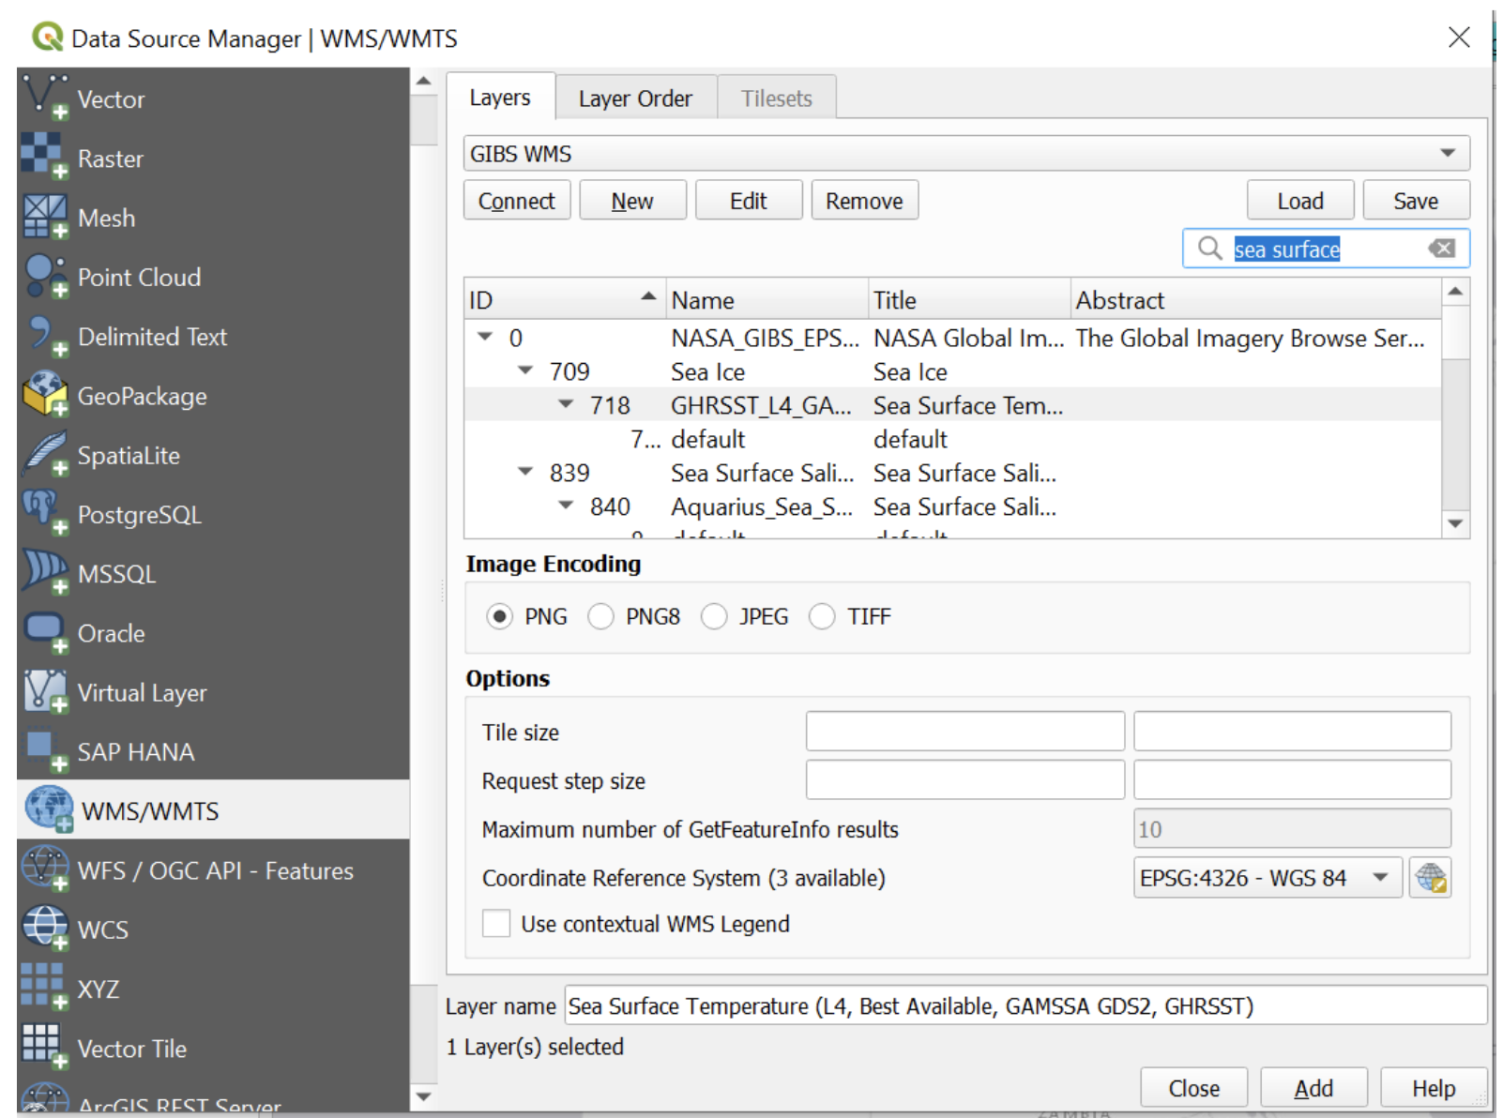
Task: Click the Remove connection button
Action: tap(864, 201)
